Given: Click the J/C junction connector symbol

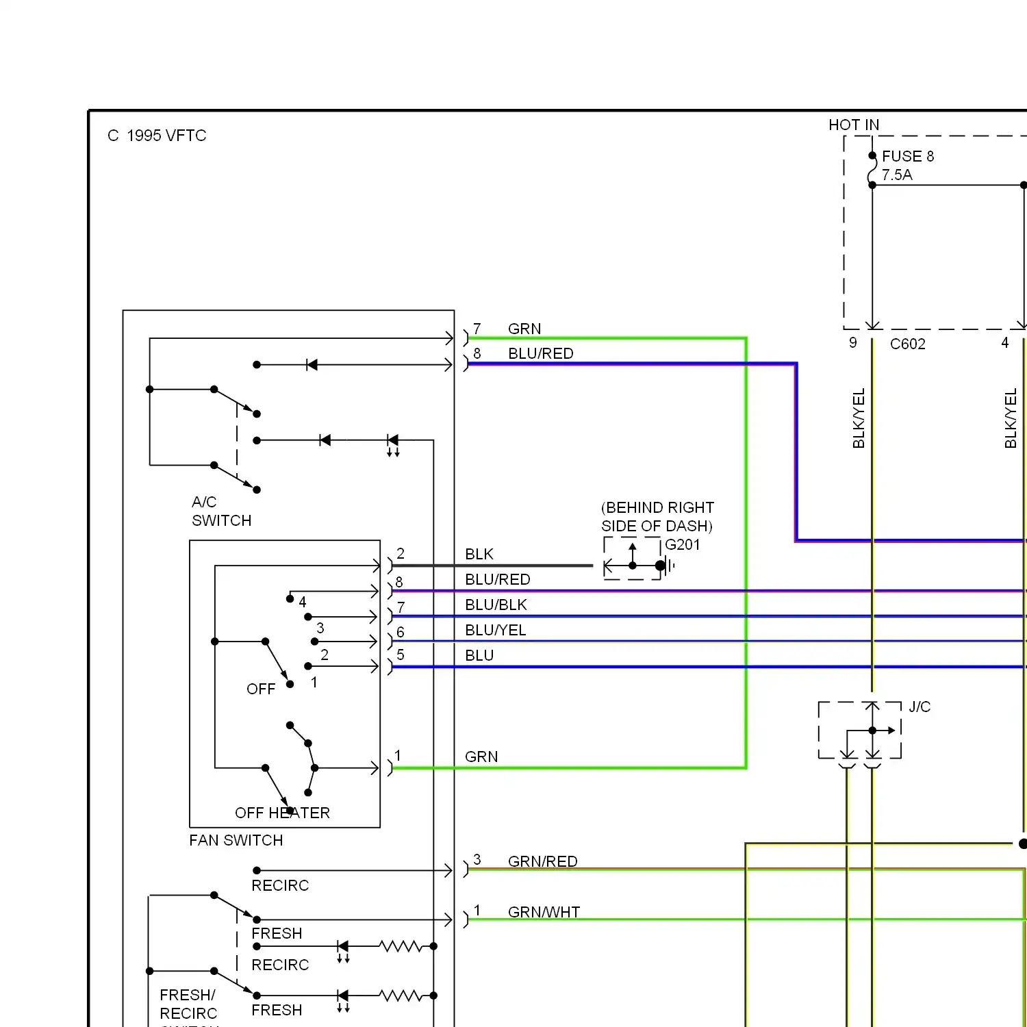Looking at the screenshot, I should click(860, 730).
